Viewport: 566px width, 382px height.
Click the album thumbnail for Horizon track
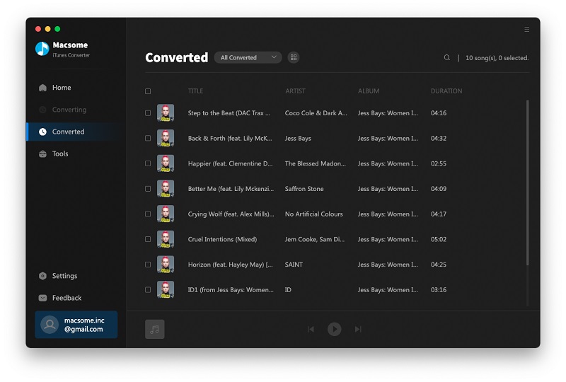(166, 265)
